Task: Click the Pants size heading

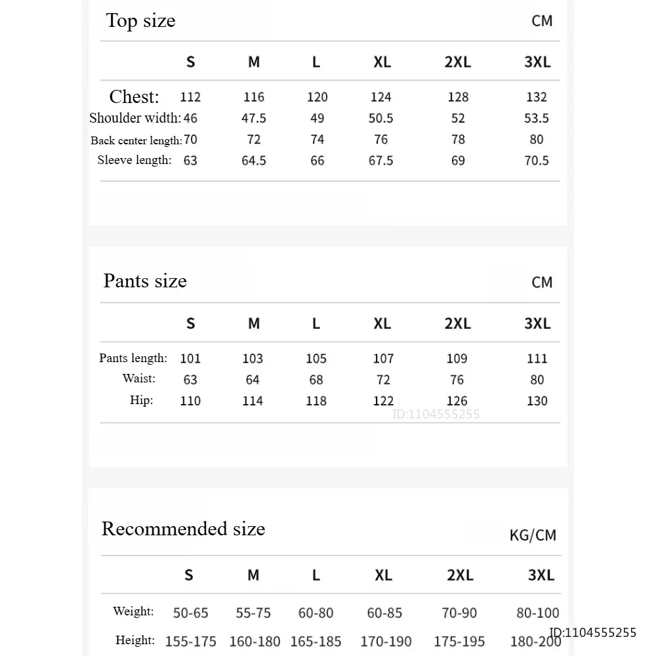Action: click(145, 281)
